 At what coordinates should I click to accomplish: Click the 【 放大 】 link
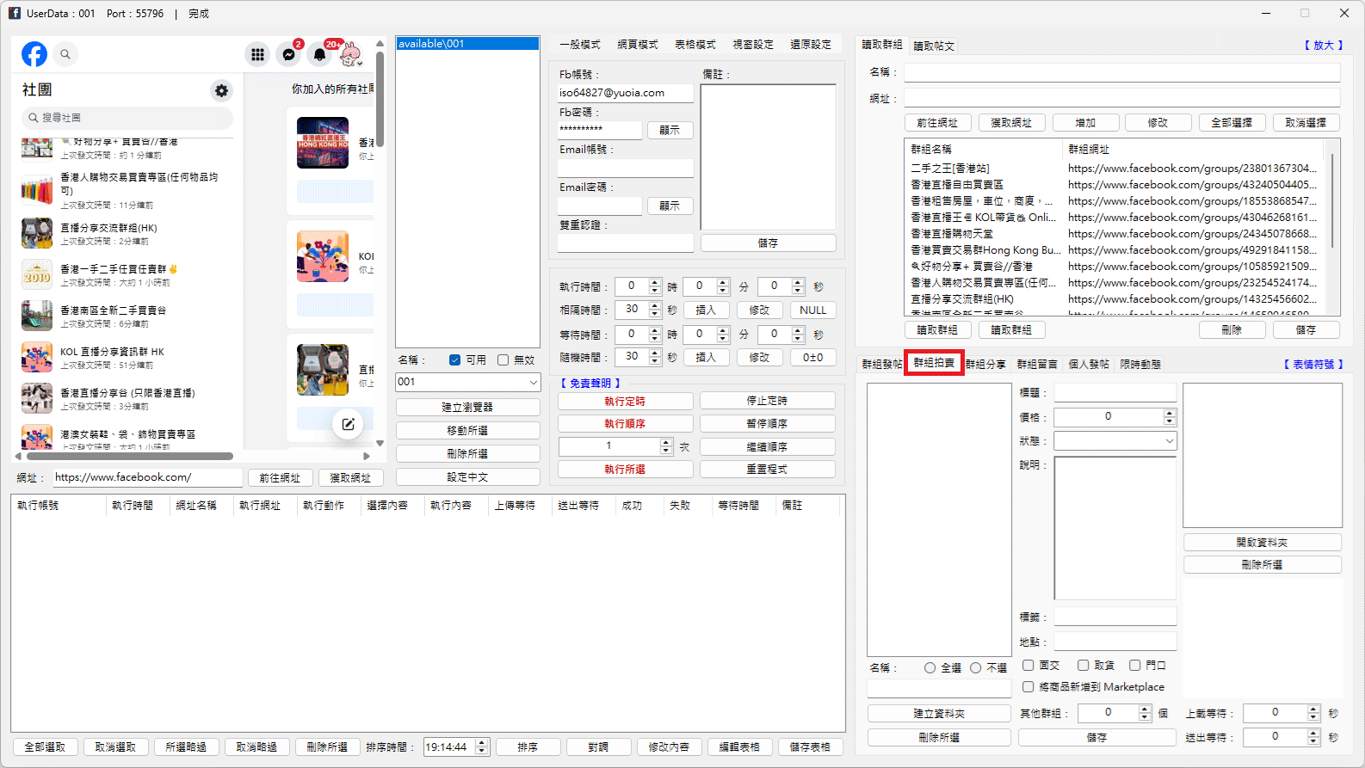pos(1324,46)
